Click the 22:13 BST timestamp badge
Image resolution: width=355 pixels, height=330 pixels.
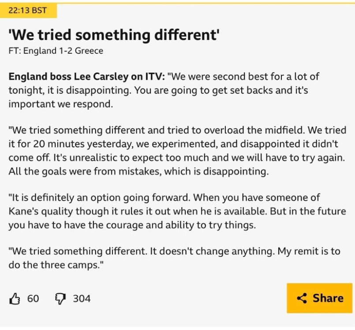tap(28, 11)
